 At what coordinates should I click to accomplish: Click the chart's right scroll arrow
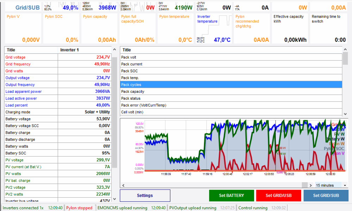[x=310, y=185]
